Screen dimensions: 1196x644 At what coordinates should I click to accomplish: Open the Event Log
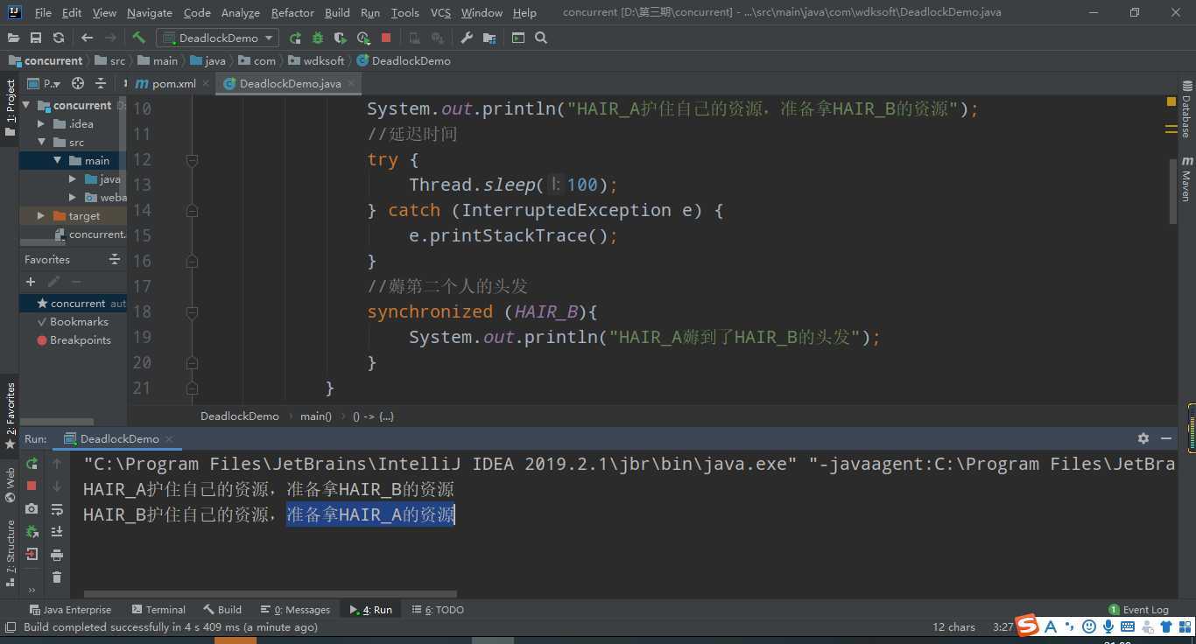tap(1138, 609)
